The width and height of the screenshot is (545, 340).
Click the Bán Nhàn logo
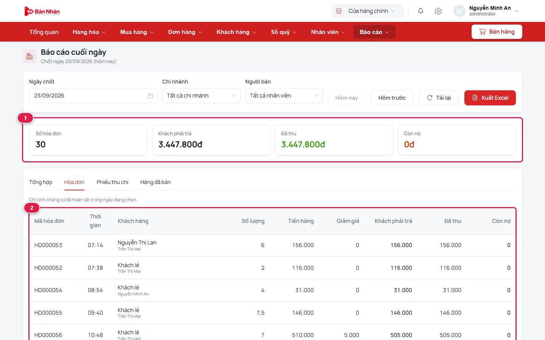click(42, 11)
